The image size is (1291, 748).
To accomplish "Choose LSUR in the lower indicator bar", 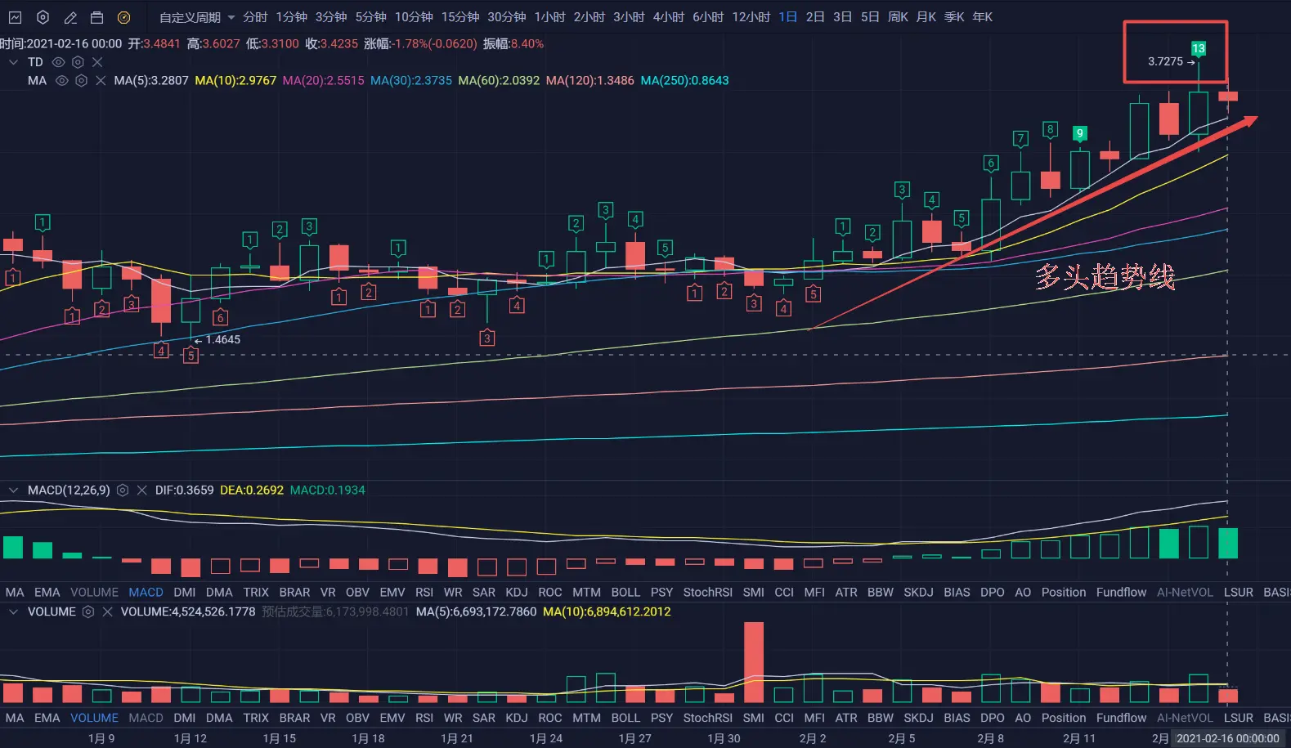I will coord(1239,718).
